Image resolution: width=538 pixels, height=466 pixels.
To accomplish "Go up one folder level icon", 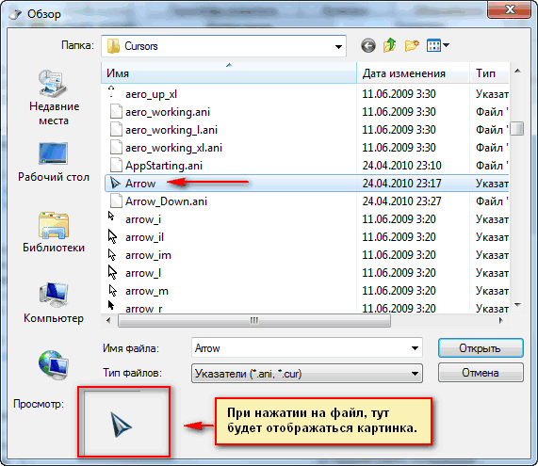I will (x=390, y=45).
